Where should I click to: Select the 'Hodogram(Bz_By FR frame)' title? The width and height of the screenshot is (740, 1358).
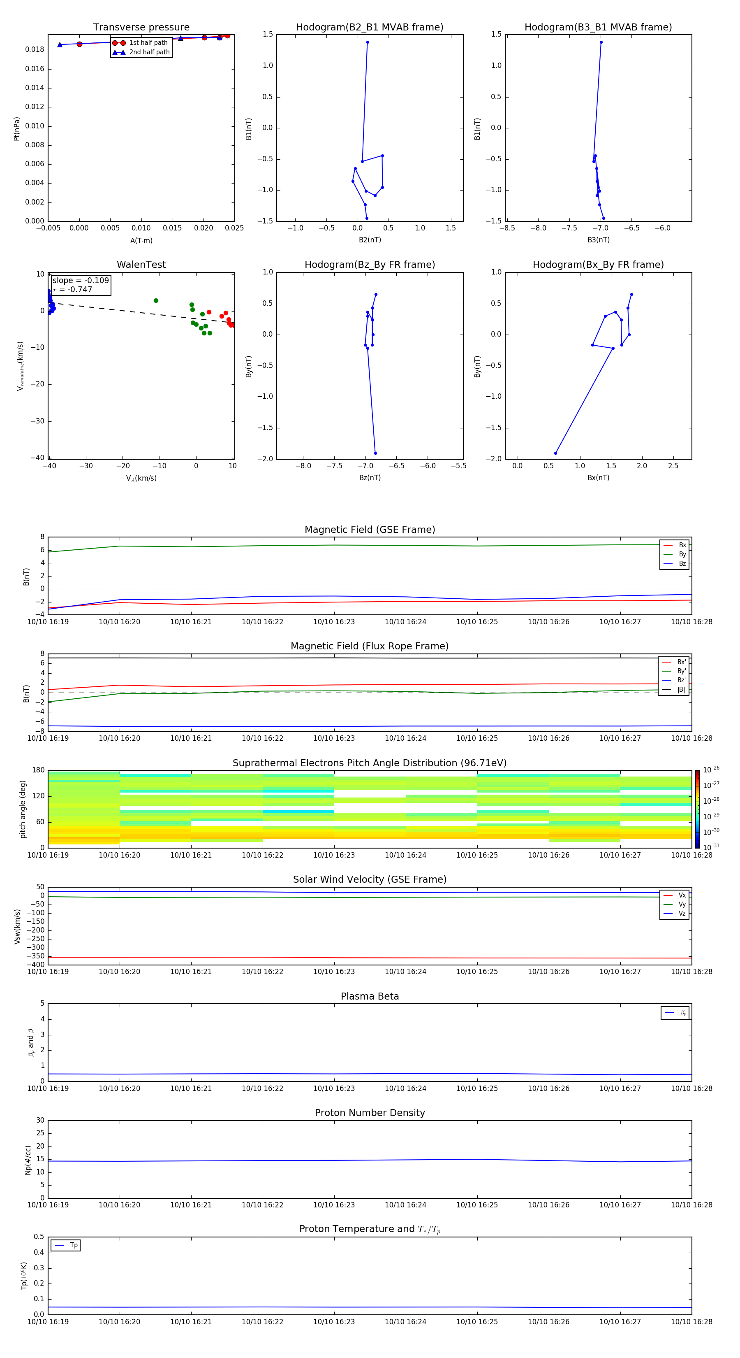[x=370, y=265]
